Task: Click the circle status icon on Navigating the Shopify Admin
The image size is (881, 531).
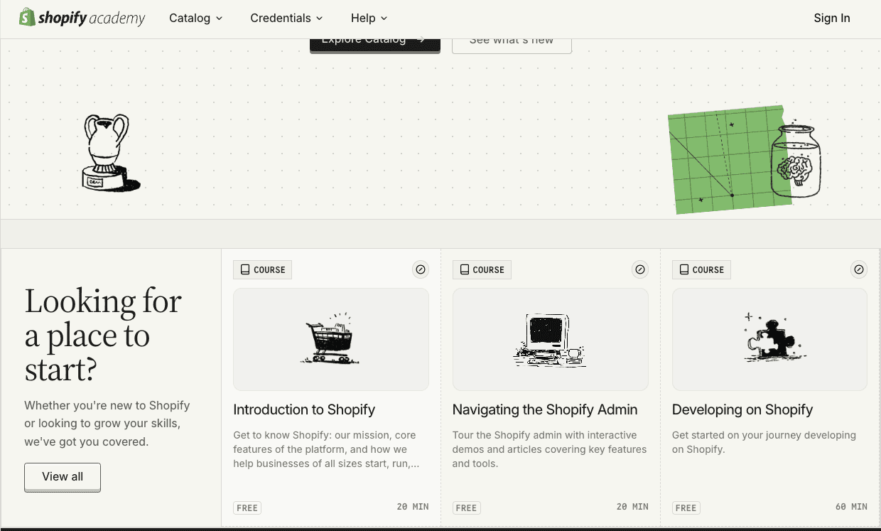Action: point(640,269)
